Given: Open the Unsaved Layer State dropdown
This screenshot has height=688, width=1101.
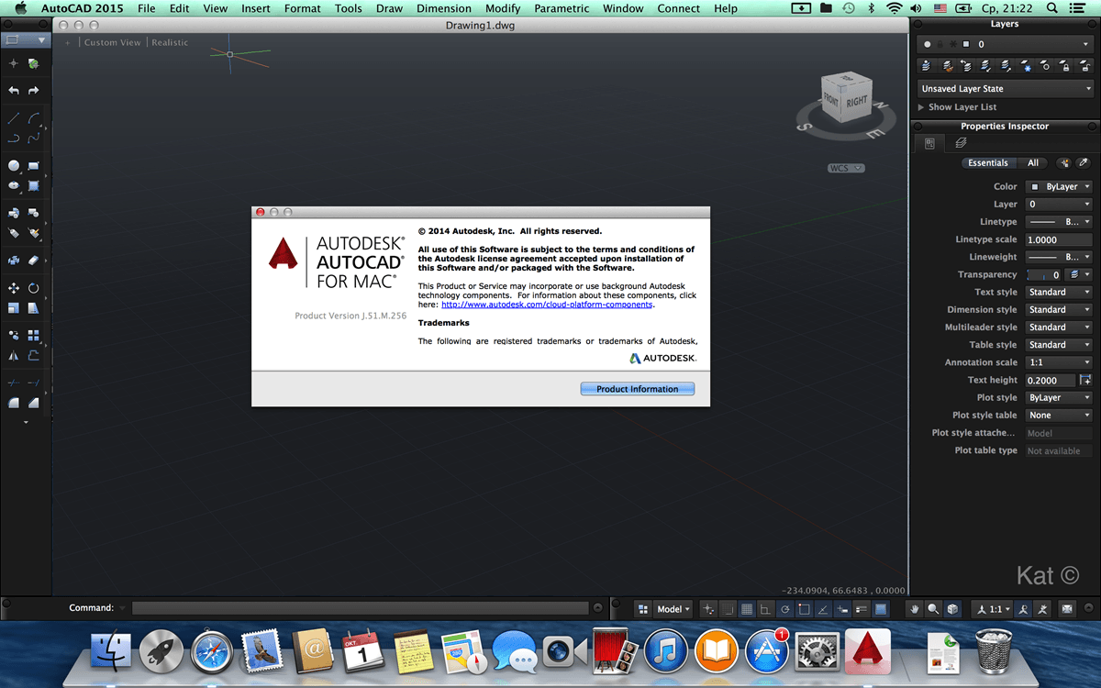Looking at the screenshot, I should (1006, 88).
